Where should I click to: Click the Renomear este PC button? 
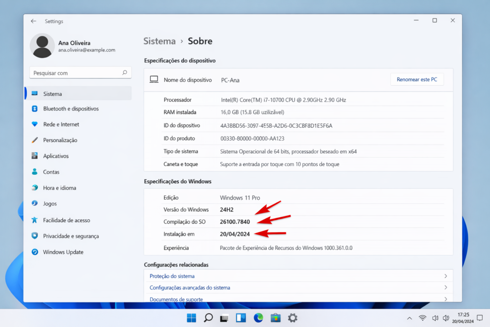(x=417, y=79)
